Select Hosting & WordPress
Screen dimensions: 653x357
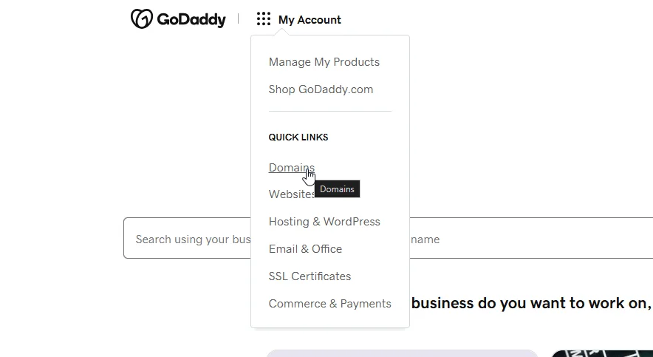(x=324, y=222)
